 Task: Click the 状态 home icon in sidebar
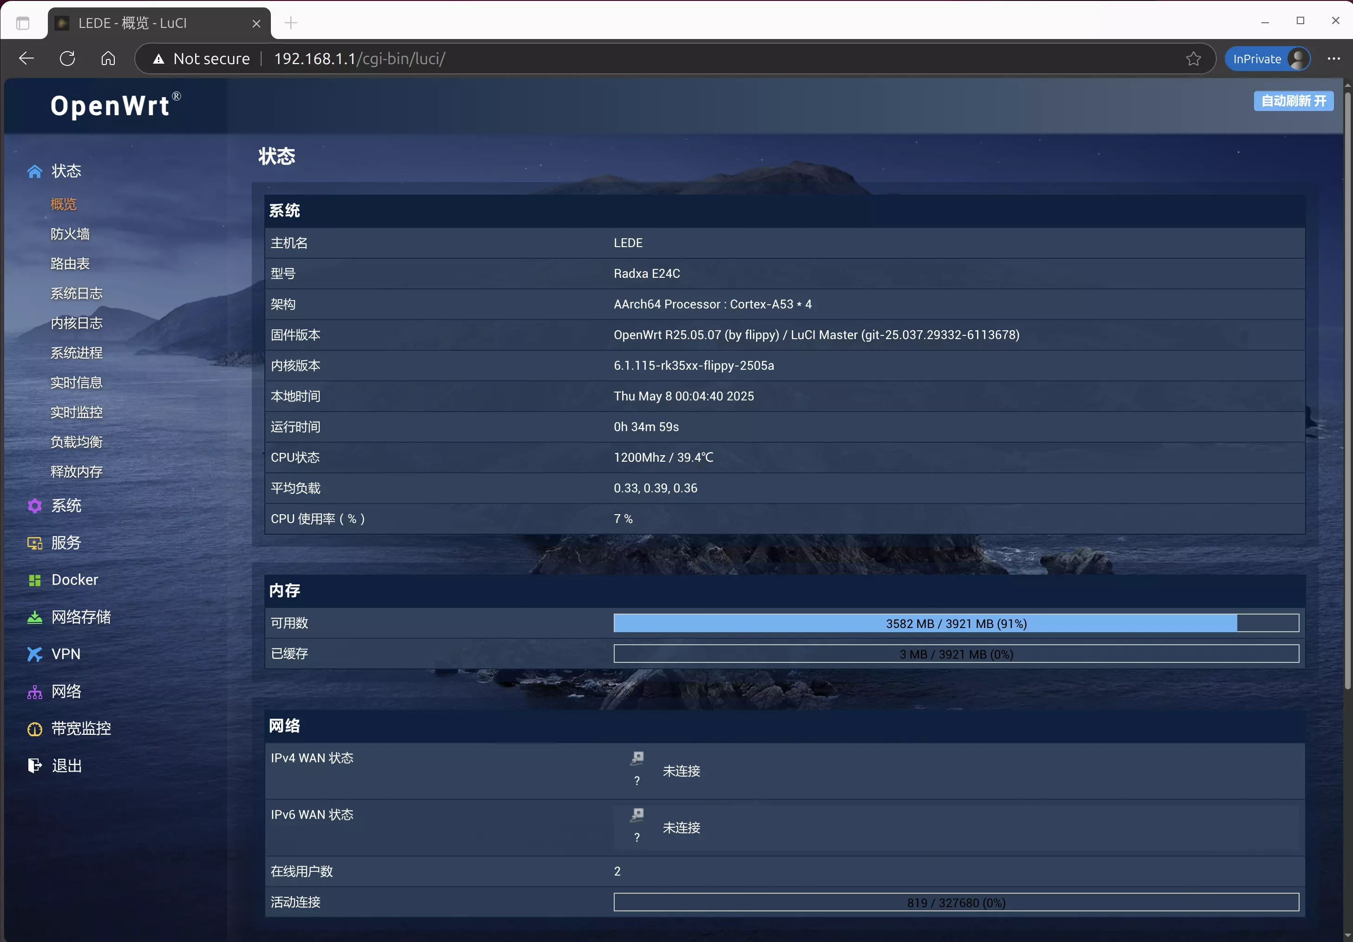coord(35,171)
